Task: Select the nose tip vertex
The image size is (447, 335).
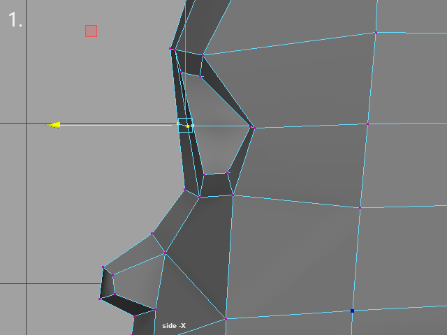Action: [x=103, y=267]
